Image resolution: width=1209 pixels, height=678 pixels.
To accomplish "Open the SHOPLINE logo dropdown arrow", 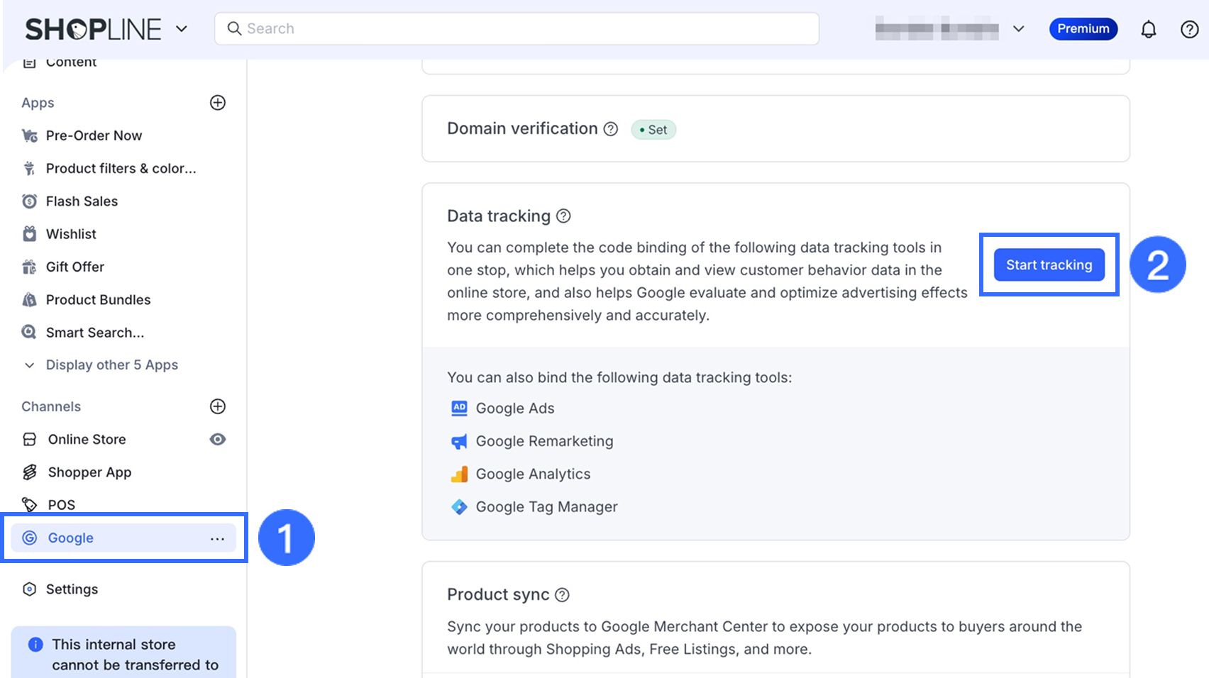I will click(x=182, y=29).
